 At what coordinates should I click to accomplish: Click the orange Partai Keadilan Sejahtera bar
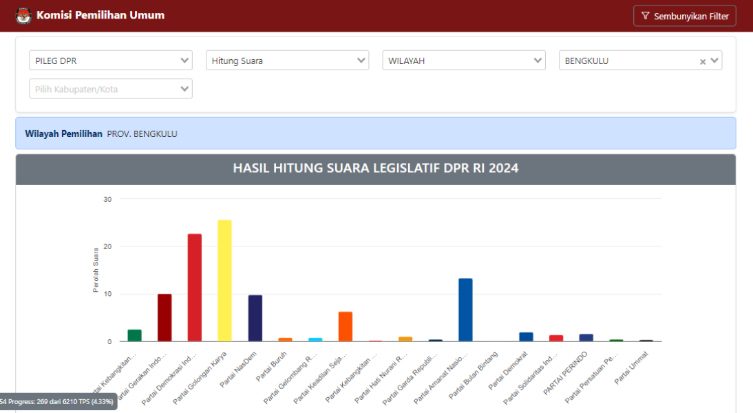[x=346, y=326]
